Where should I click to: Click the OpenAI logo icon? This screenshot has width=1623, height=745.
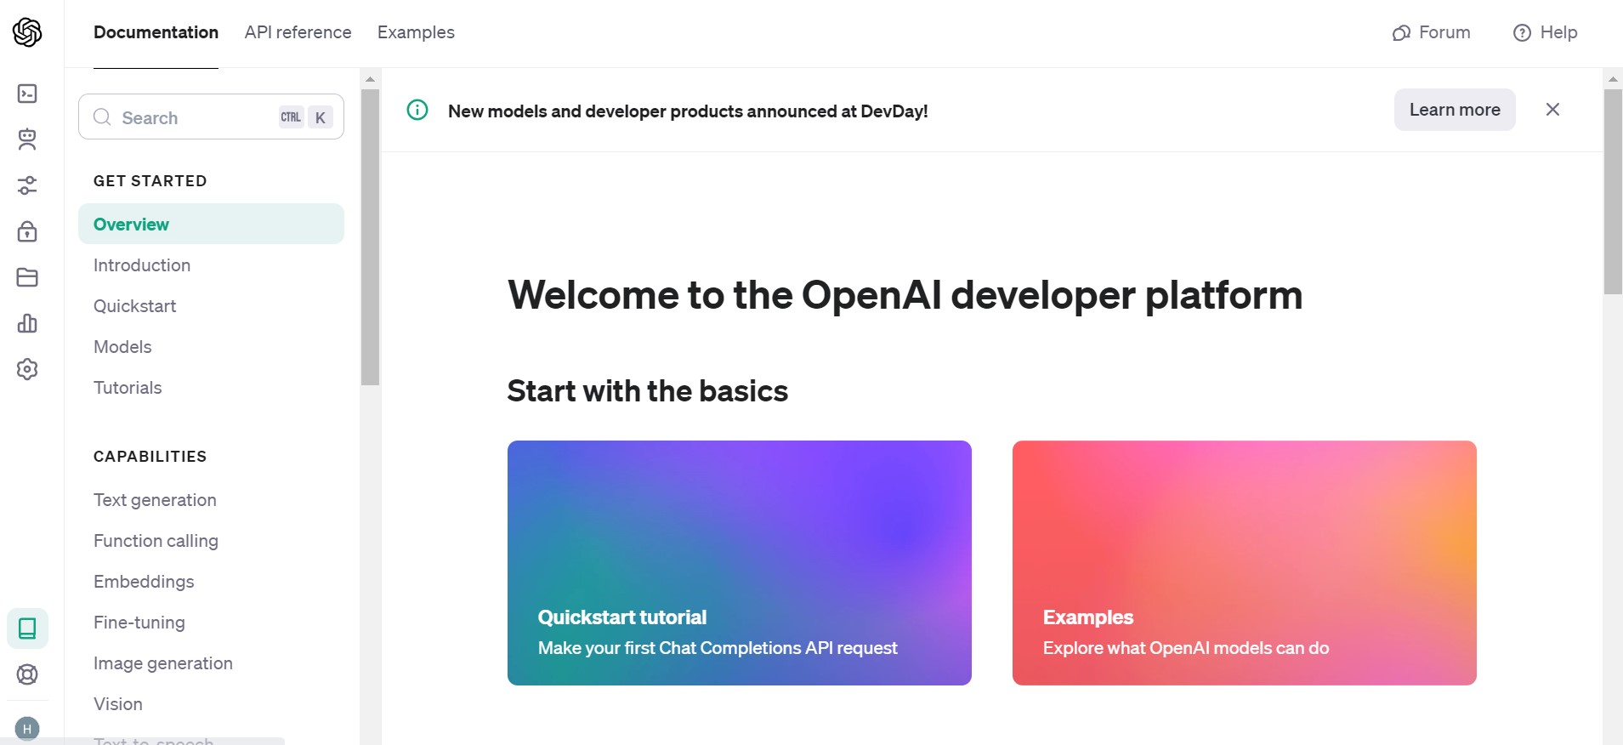point(27,32)
